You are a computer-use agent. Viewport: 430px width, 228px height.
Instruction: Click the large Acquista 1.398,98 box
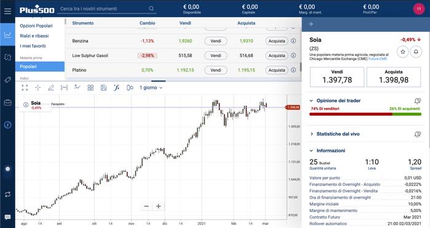click(394, 77)
